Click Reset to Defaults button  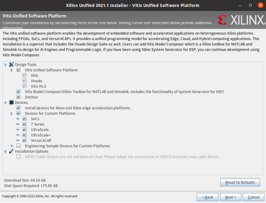tap(240, 182)
